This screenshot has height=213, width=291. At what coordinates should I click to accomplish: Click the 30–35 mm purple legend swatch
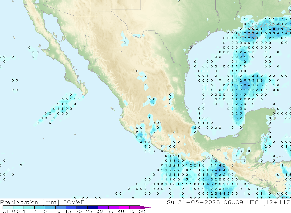pyautogui.click(x=103, y=207)
